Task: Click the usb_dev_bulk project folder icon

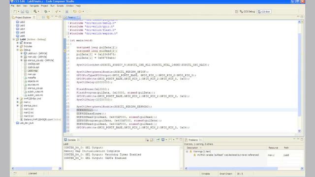Action: click(18, 123)
